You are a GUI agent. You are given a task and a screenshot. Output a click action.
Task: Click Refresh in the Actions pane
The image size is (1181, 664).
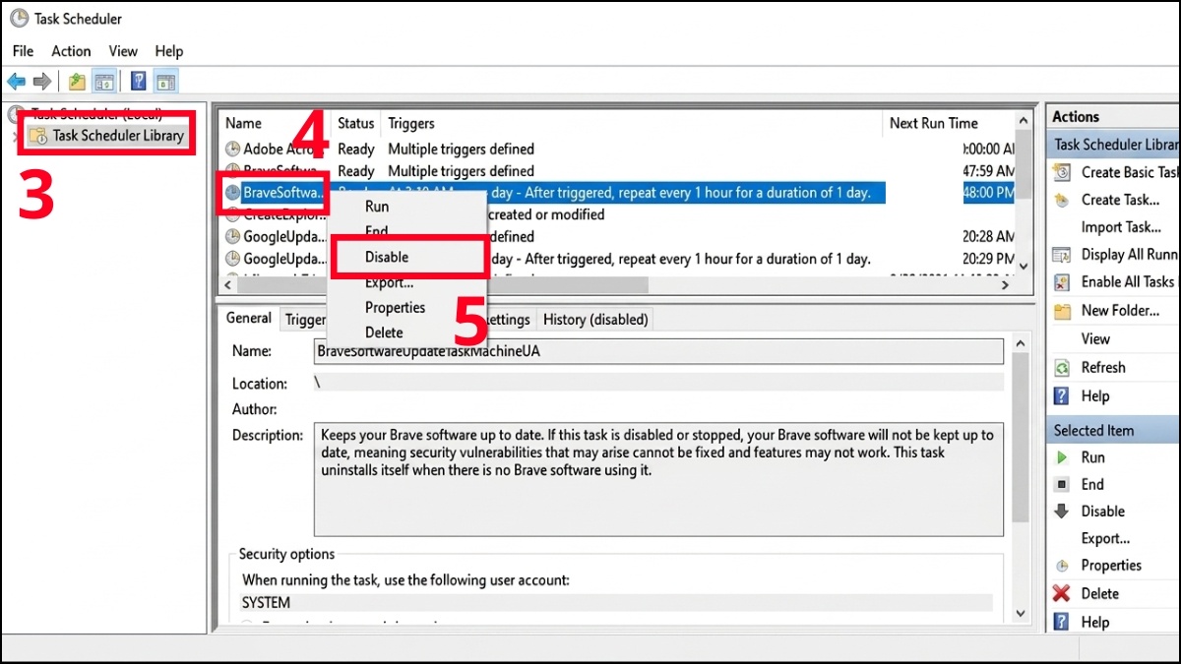pos(1089,368)
